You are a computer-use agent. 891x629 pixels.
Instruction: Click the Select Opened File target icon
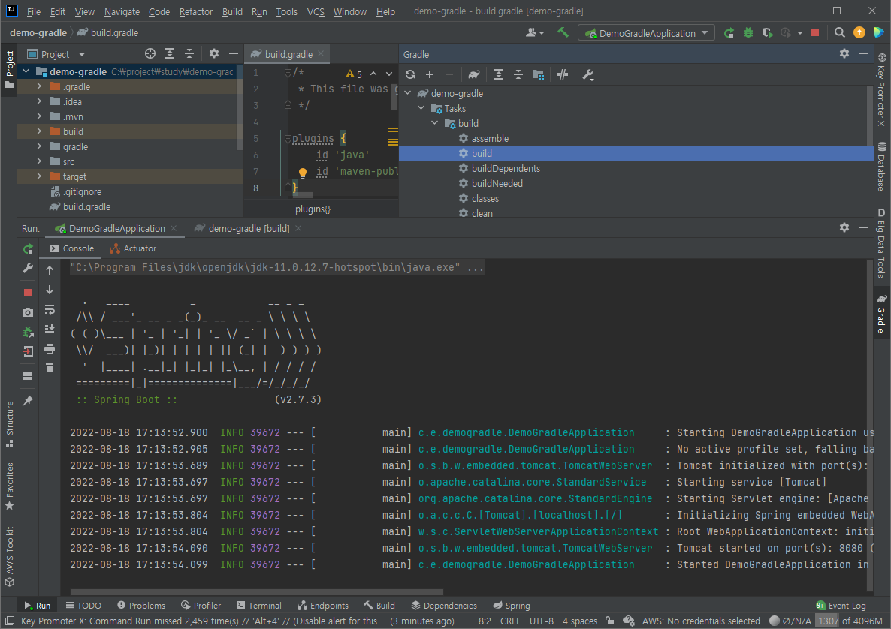click(x=150, y=53)
